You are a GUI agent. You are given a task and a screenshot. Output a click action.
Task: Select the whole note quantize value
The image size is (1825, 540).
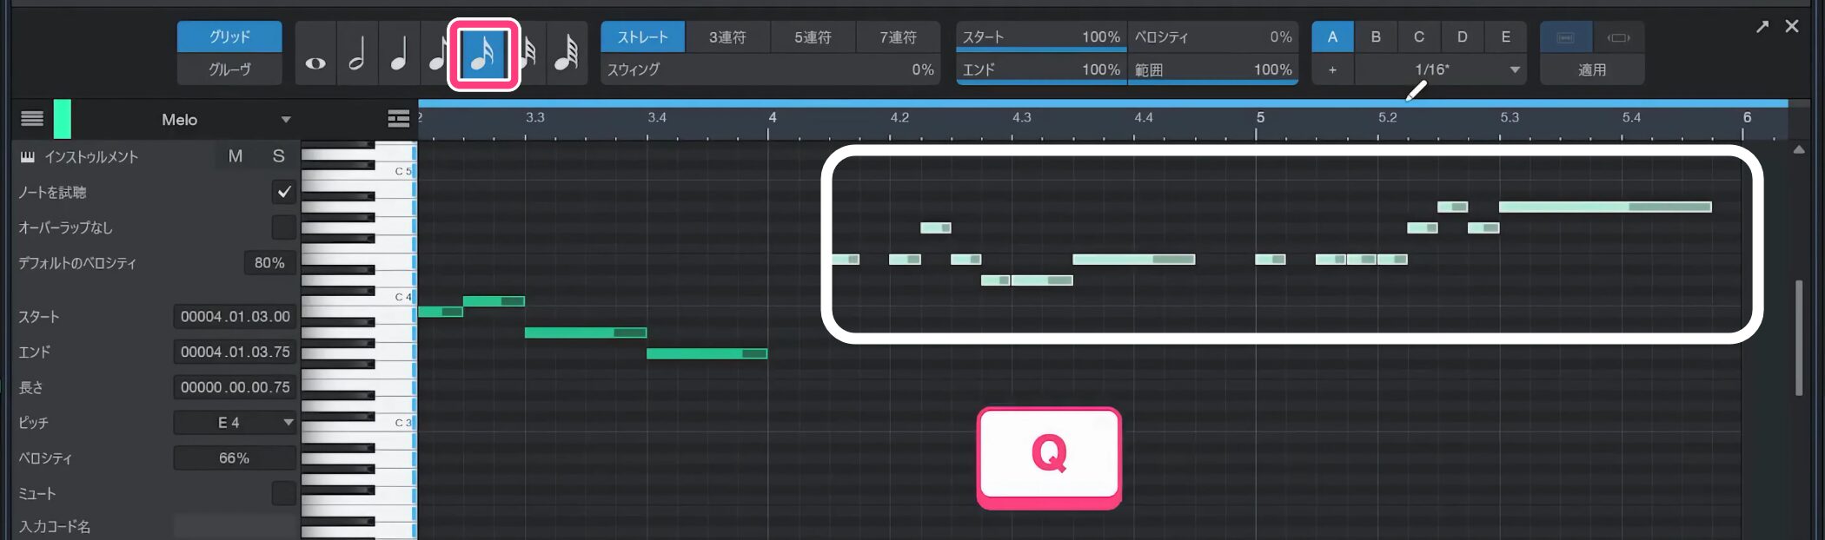tap(315, 54)
